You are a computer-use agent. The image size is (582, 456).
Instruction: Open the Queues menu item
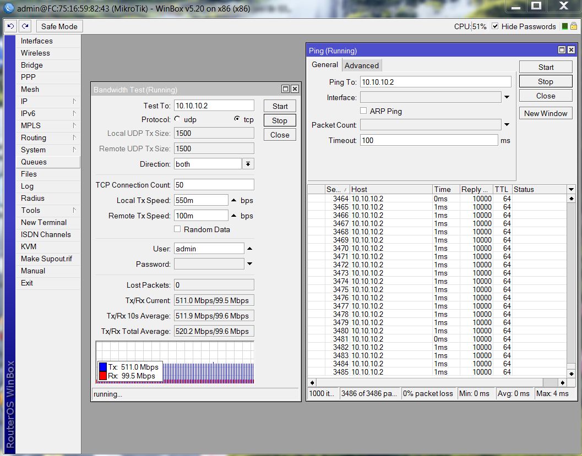(x=48, y=162)
